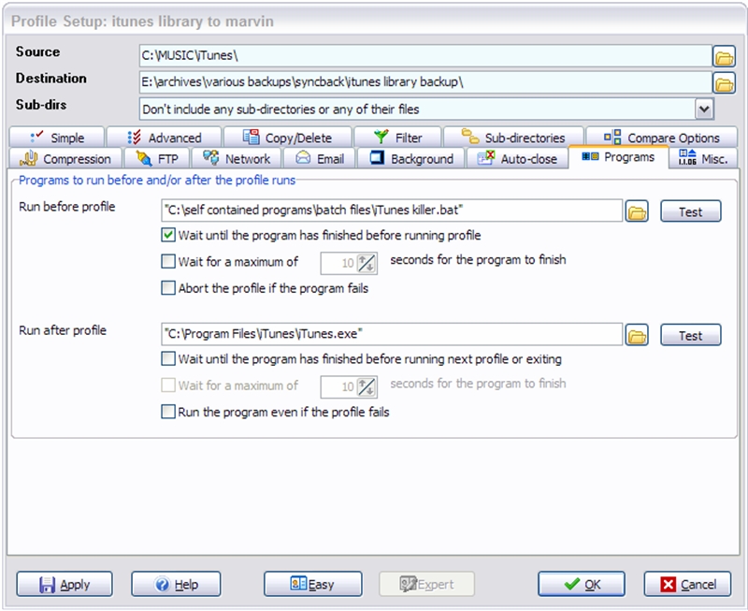This screenshot has width=748, height=611.
Task: Browse for Run before profile program
Action: pos(637,211)
